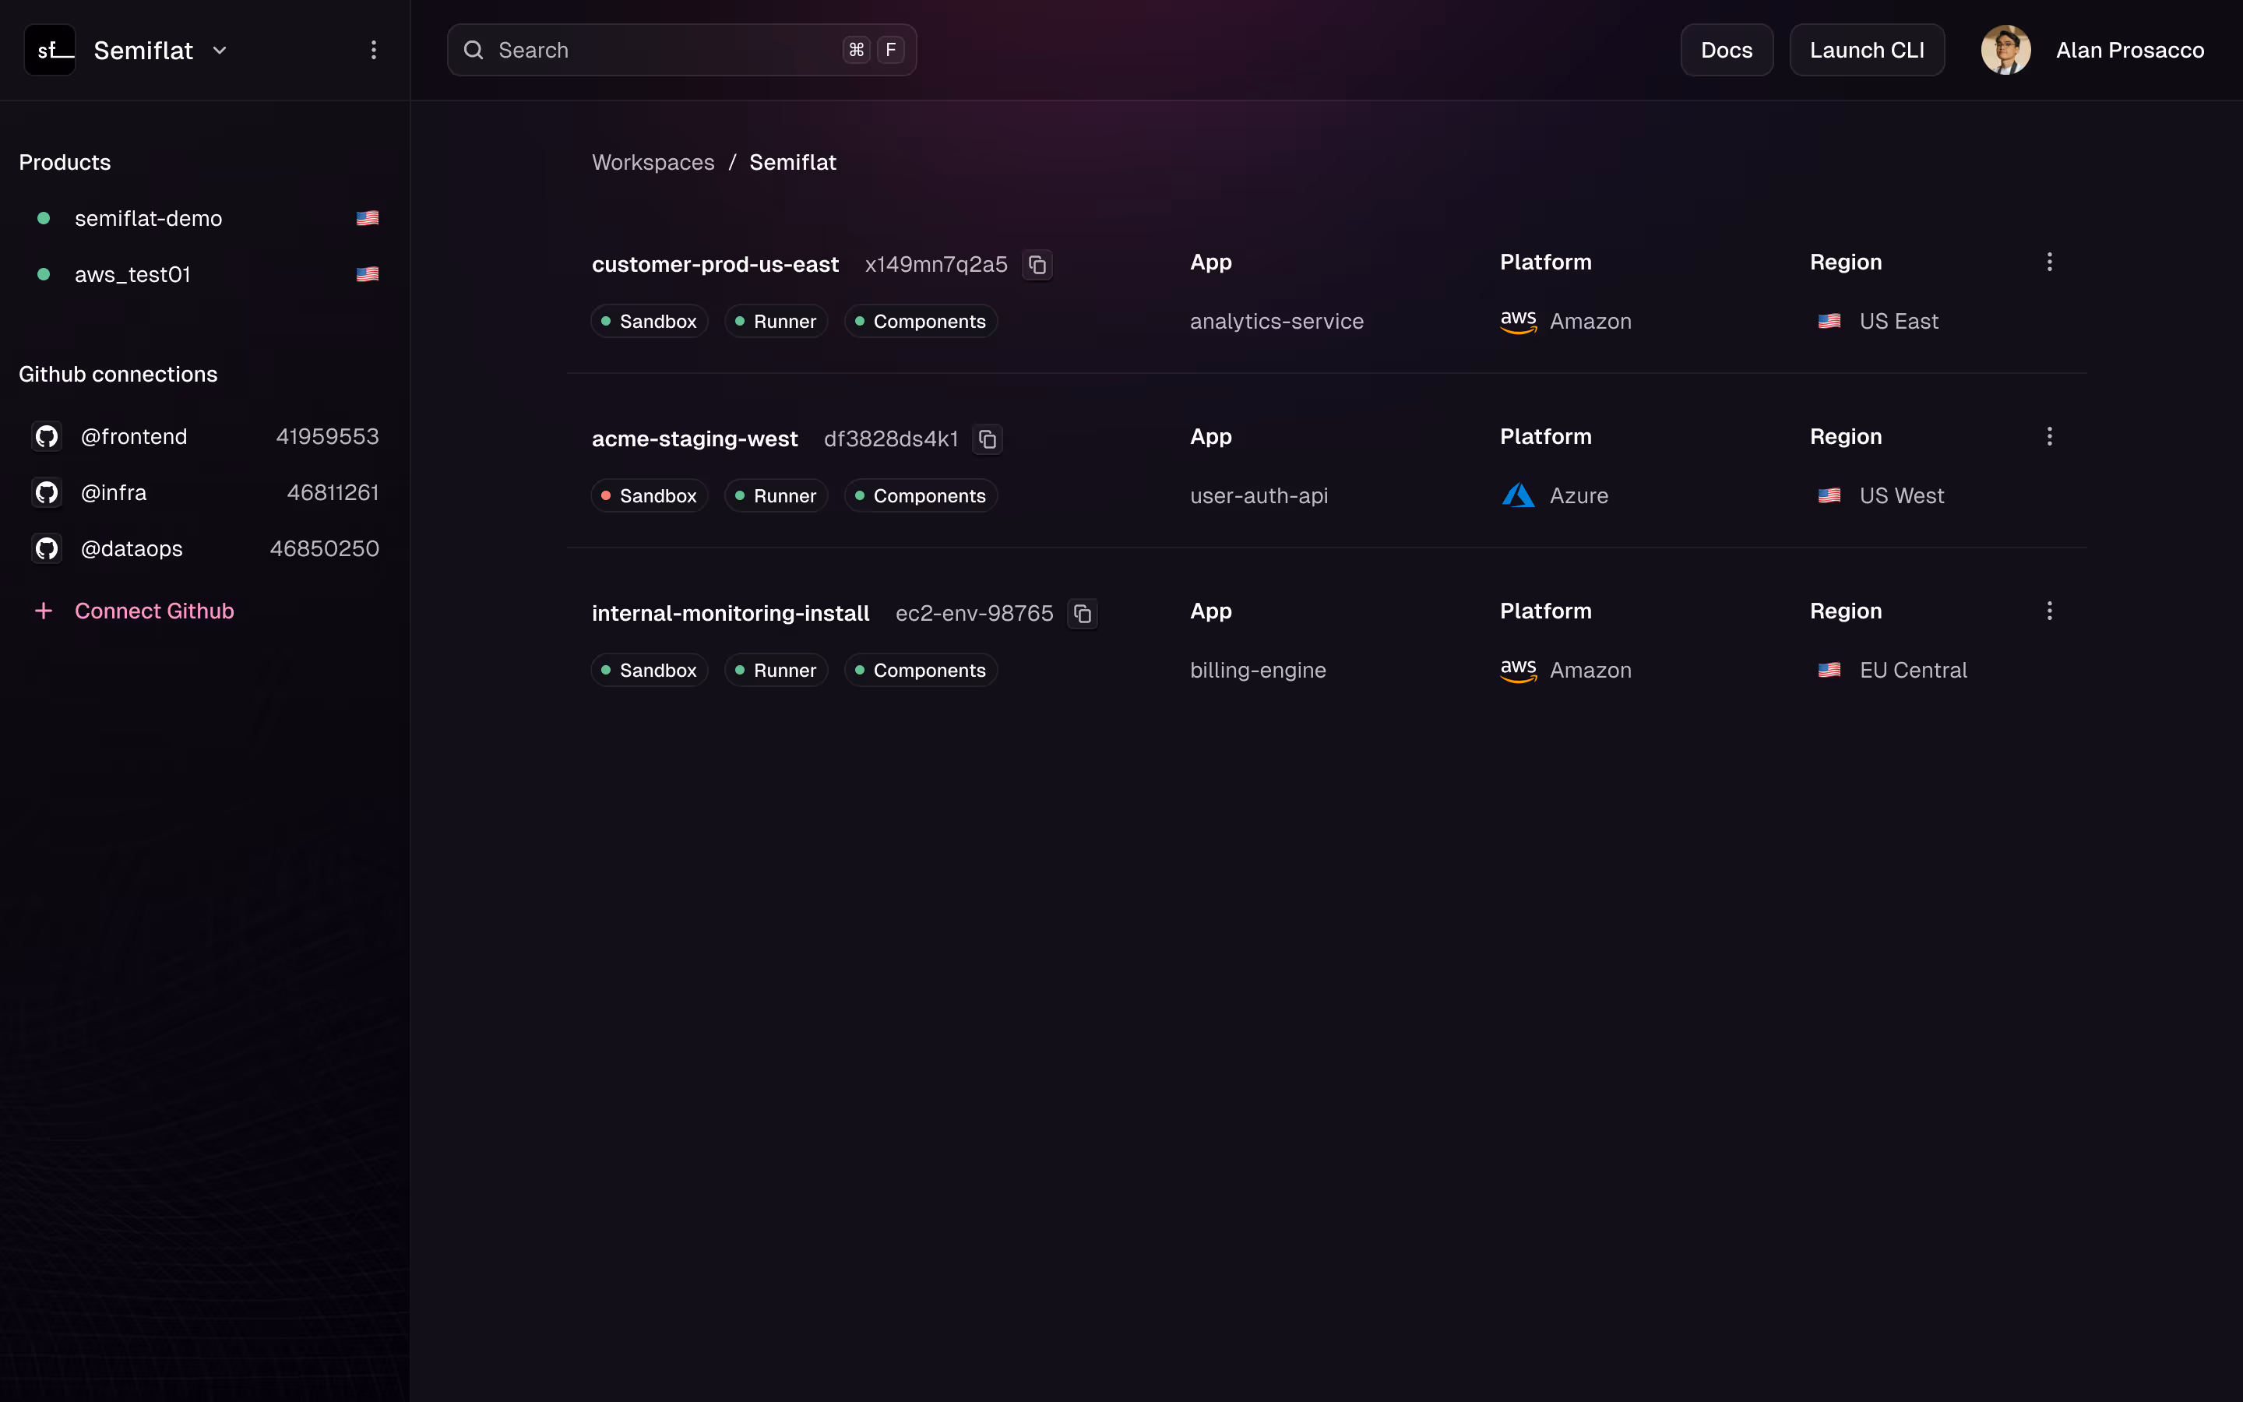The image size is (2243, 1402).
Task: Copy the ID df3828ds4k1
Action: [988, 439]
